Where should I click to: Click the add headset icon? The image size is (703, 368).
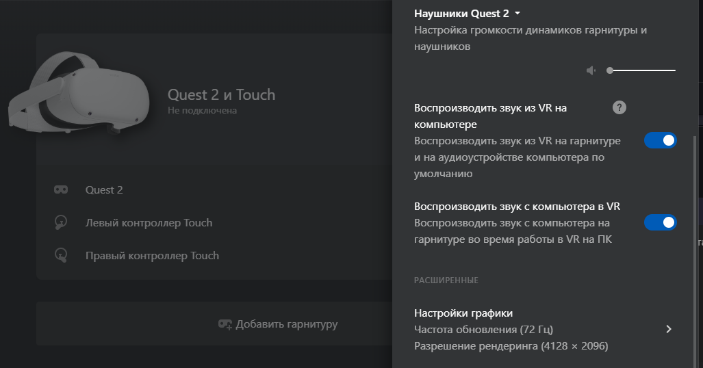pyautogui.click(x=225, y=324)
